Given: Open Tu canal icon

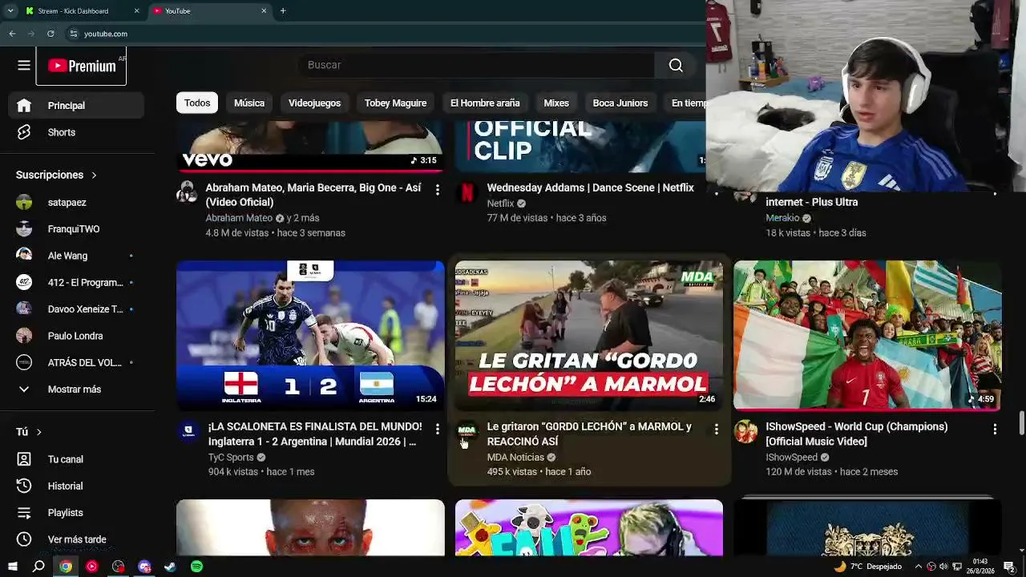Looking at the screenshot, I should coord(24,459).
